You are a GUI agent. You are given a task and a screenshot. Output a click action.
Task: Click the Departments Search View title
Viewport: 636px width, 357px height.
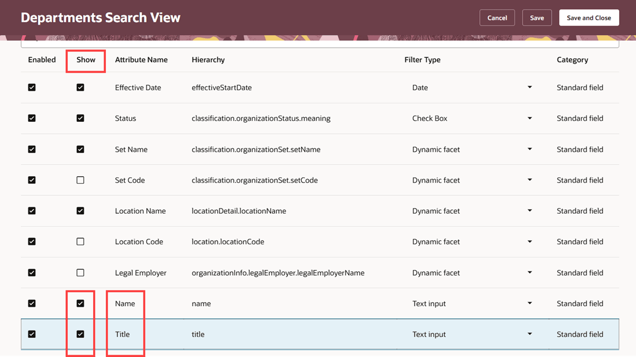pyautogui.click(x=101, y=17)
